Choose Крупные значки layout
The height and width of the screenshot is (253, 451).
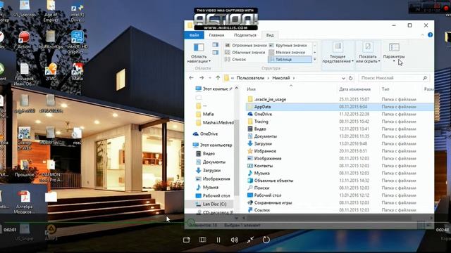pyautogui.click(x=288, y=45)
